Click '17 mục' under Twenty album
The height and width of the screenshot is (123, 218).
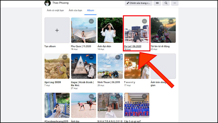127,85
